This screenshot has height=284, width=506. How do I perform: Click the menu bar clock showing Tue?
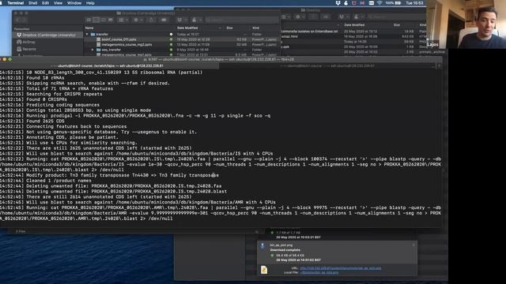tap(414, 3)
